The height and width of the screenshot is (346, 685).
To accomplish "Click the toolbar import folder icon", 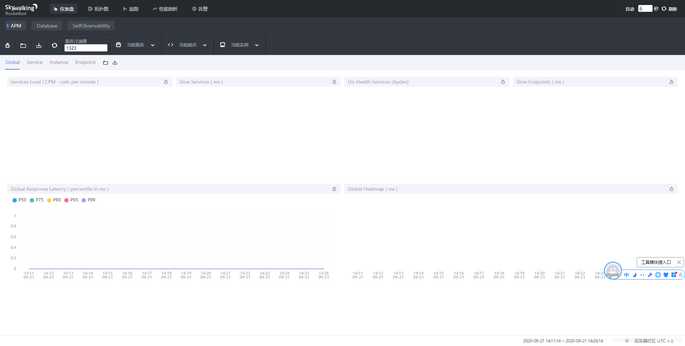I will coord(23,45).
